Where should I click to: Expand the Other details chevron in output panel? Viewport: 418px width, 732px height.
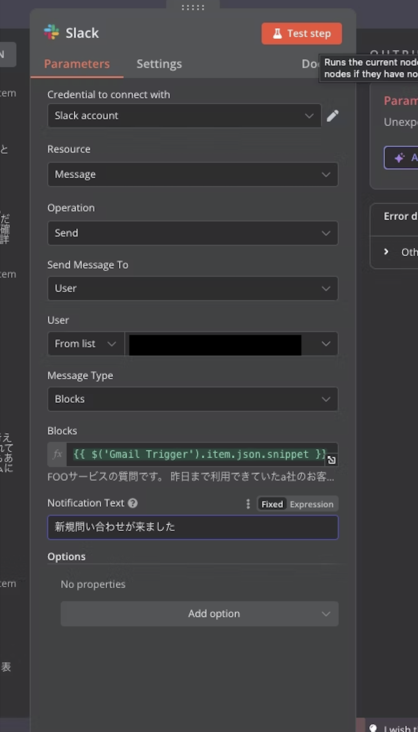(386, 252)
